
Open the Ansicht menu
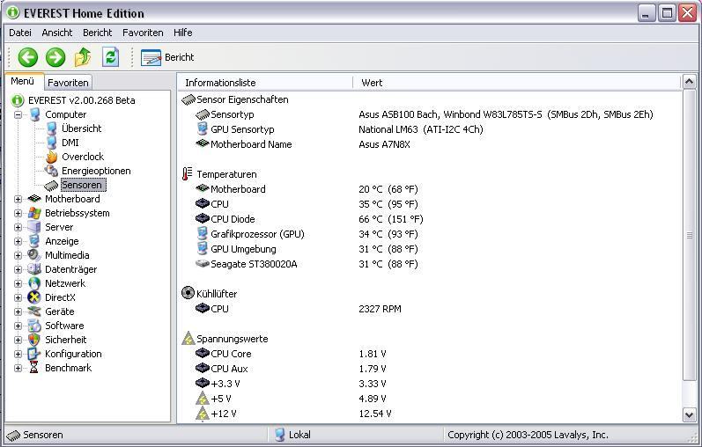click(57, 33)
